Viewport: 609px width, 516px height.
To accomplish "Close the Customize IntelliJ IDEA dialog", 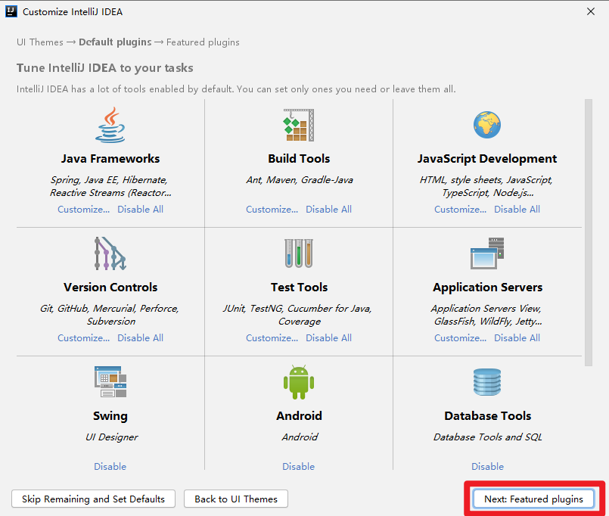I will click(591, 11).
